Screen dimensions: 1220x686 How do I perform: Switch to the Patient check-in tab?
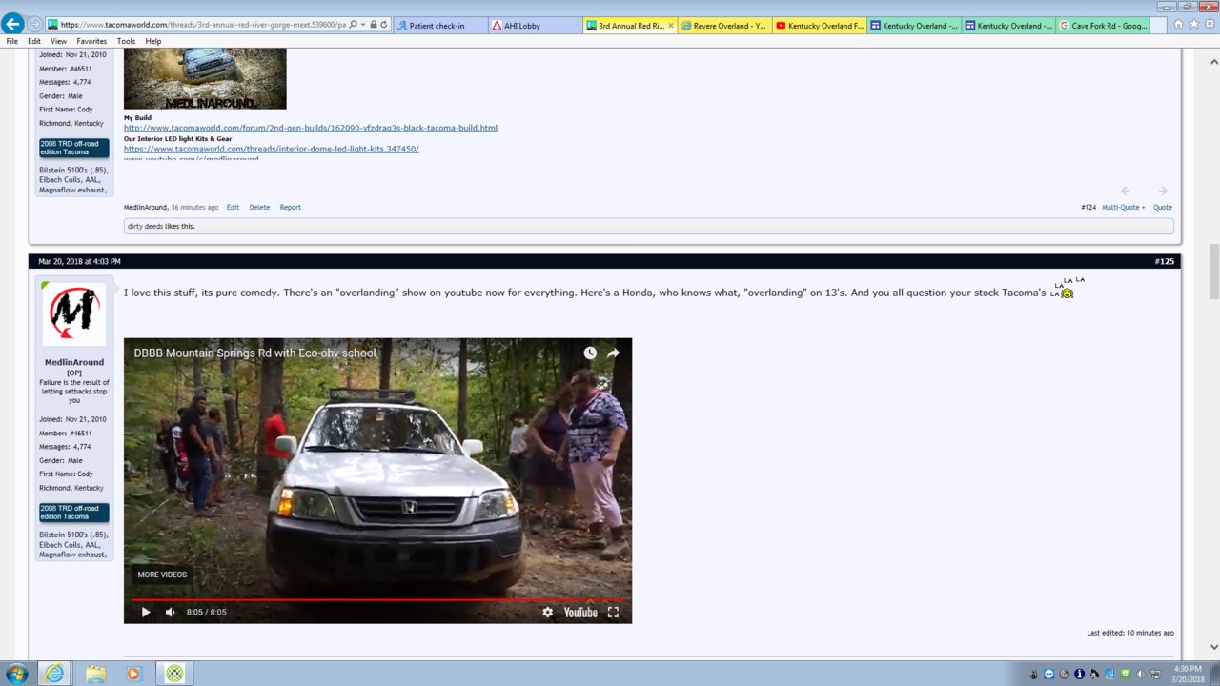click(440, 26)
